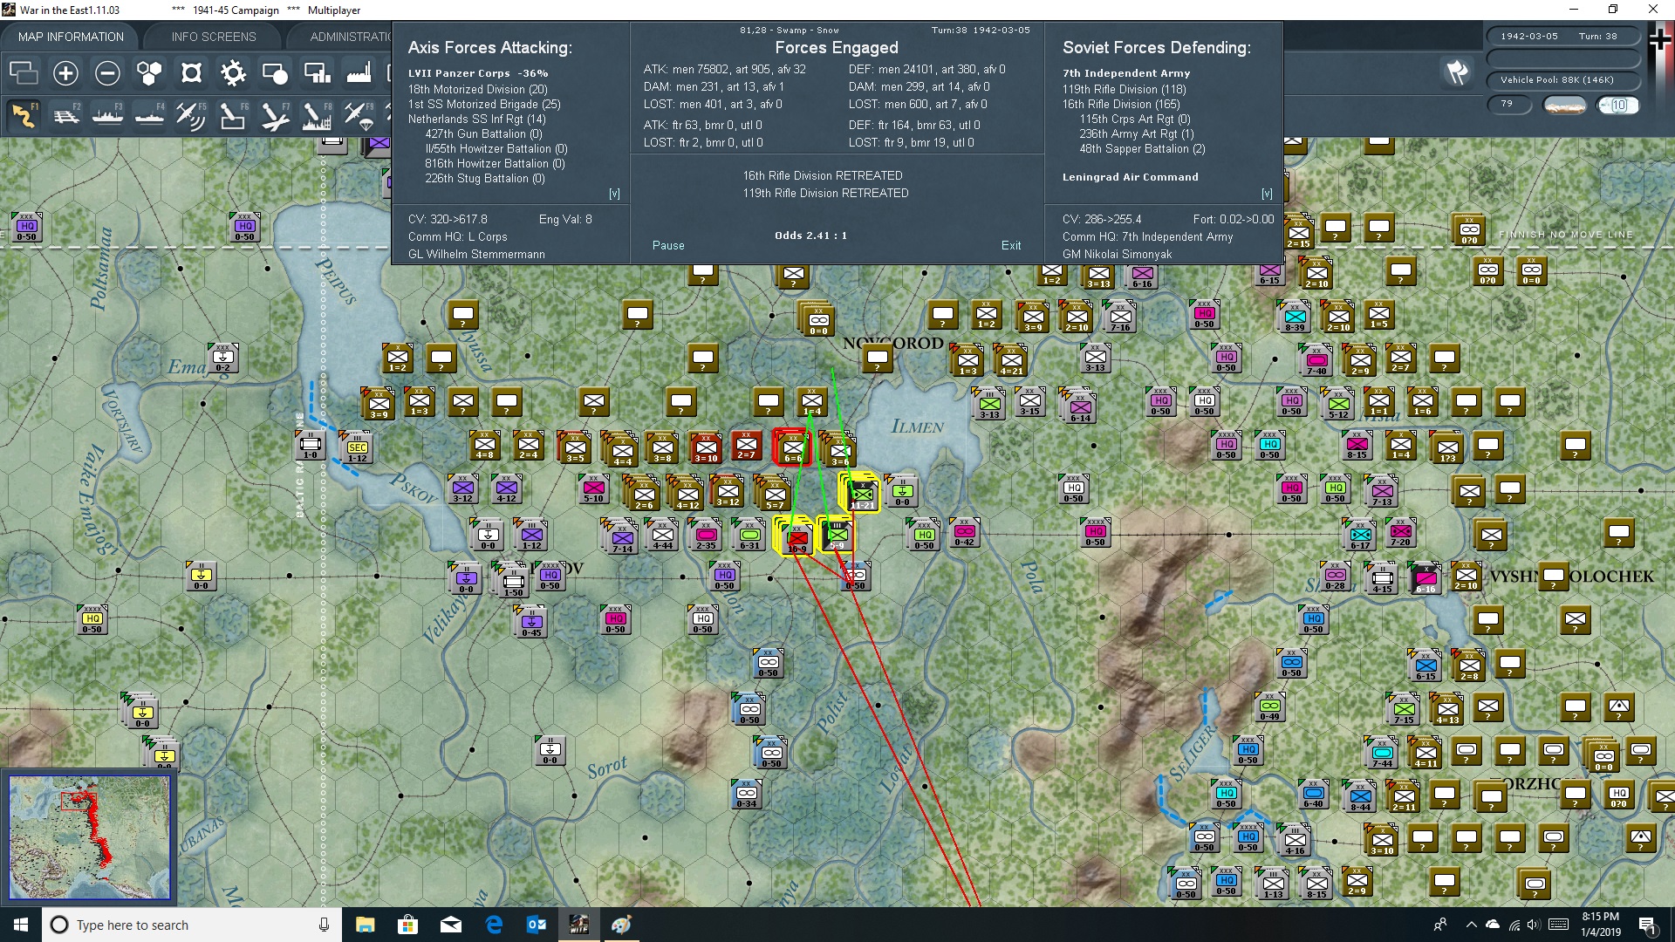Expand Axis attacker details with [v] control
This screenshot has width=1675, height=942.
point(615,193)
